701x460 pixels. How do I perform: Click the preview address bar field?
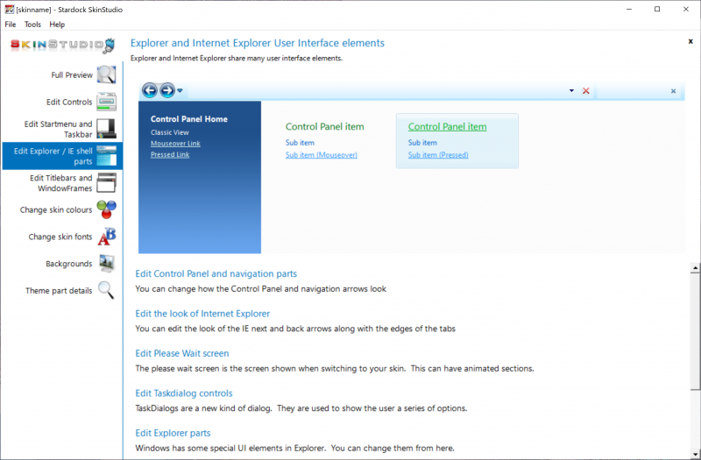(376, 91)
